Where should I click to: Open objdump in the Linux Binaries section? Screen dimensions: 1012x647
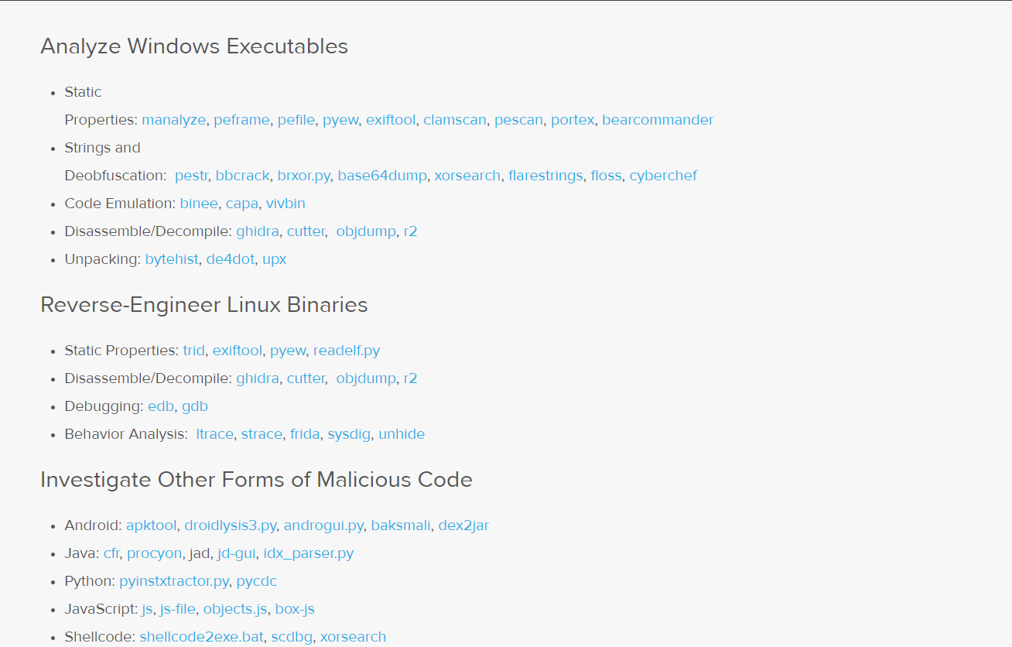click(x=366, y=378)
